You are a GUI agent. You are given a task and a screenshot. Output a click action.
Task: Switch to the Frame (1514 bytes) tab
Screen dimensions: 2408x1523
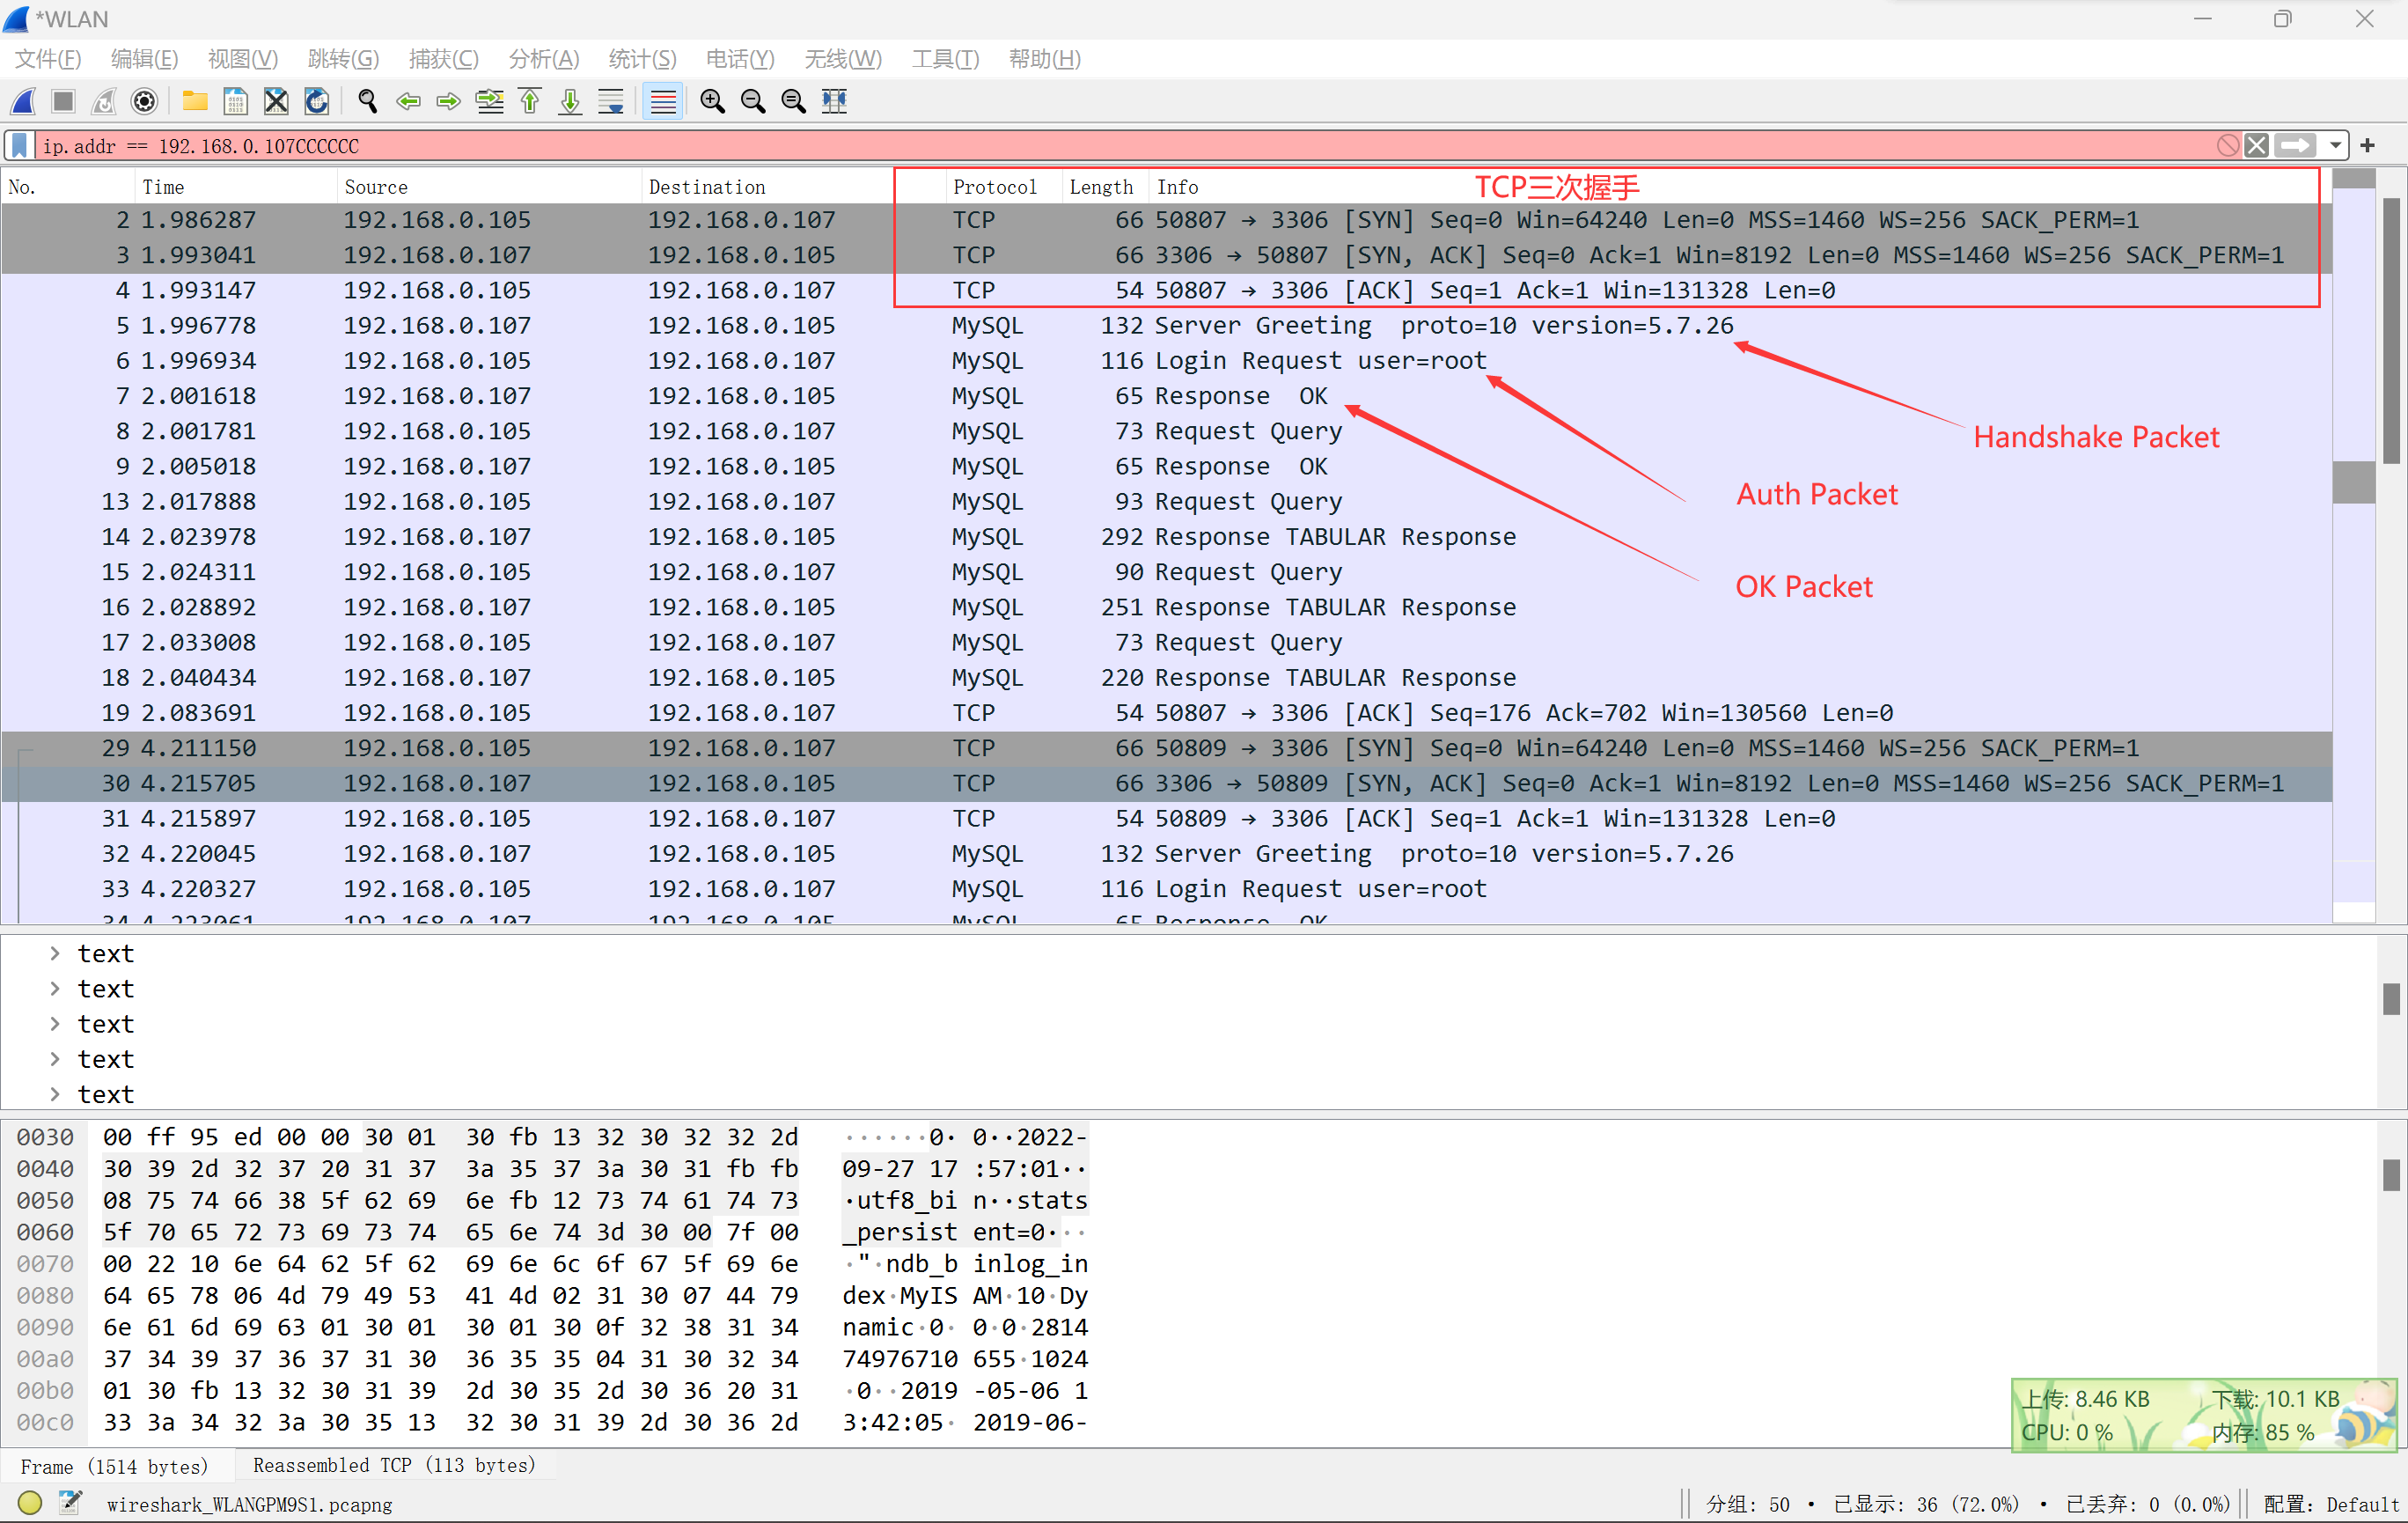point(115,1466)
